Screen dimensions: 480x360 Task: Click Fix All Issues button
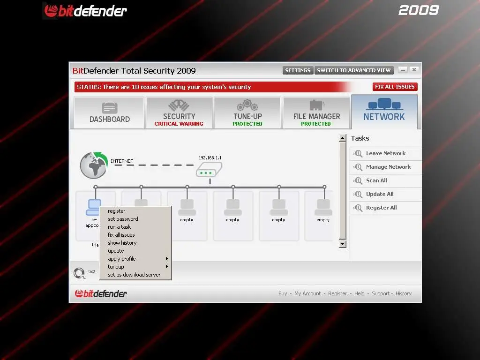point(395,87)
